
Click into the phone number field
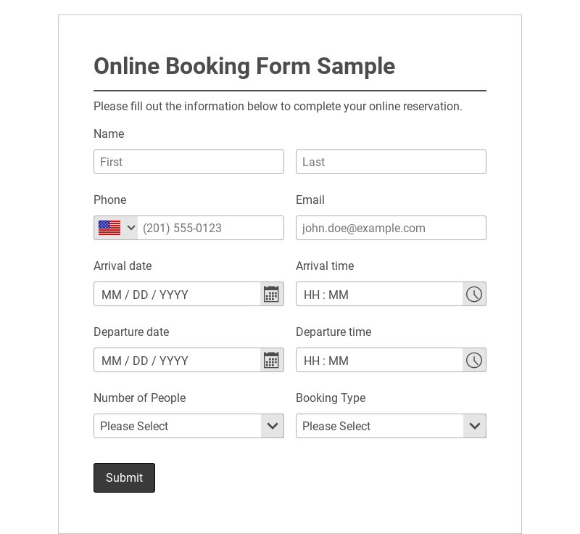click(x=210, y=228)
